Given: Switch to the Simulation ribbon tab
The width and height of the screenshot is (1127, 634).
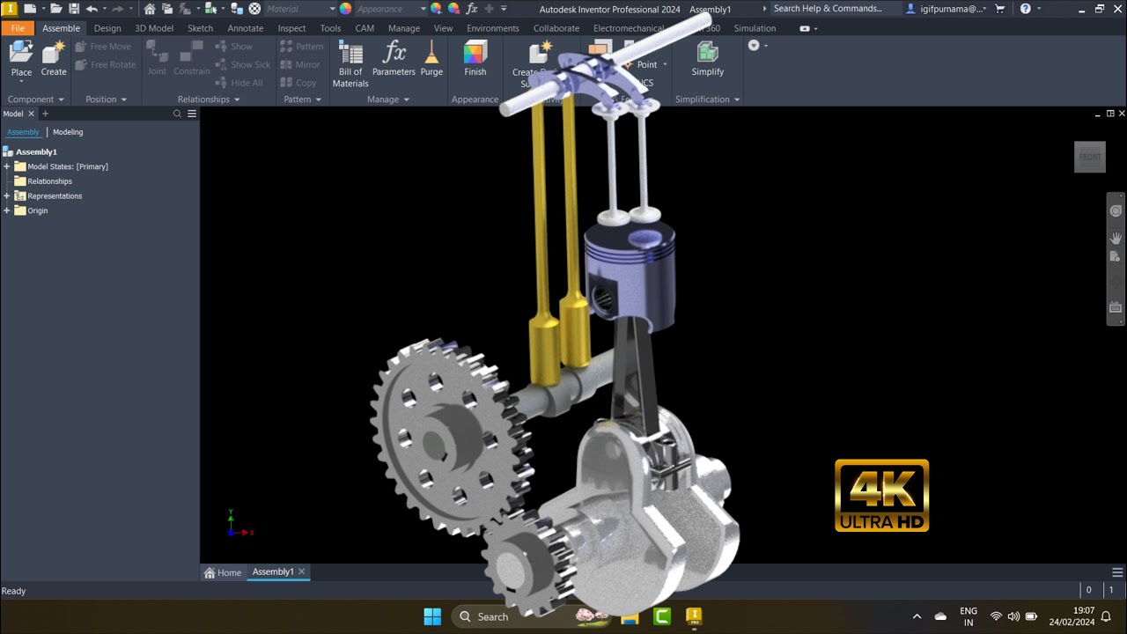Looking at the screenshot, I should click(755, 28).
